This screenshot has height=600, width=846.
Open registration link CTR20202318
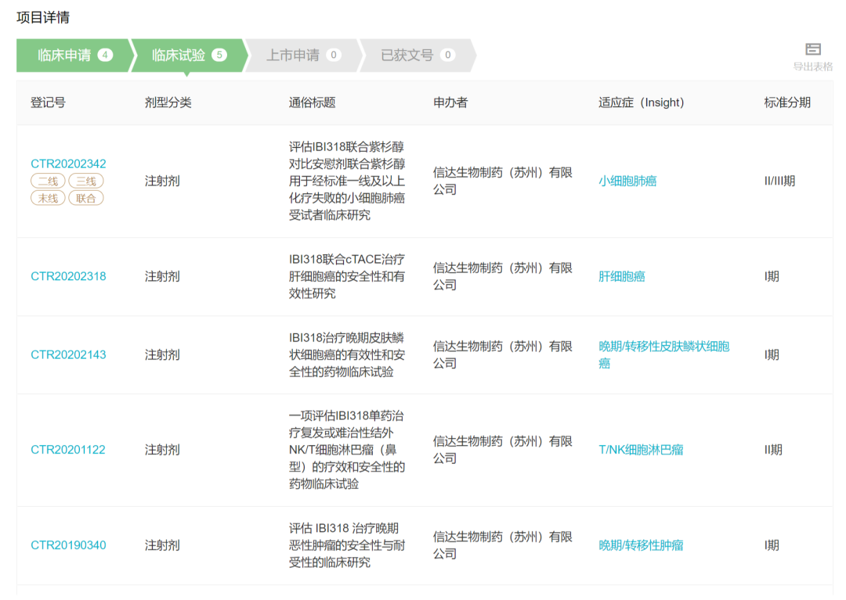(68, 276)
